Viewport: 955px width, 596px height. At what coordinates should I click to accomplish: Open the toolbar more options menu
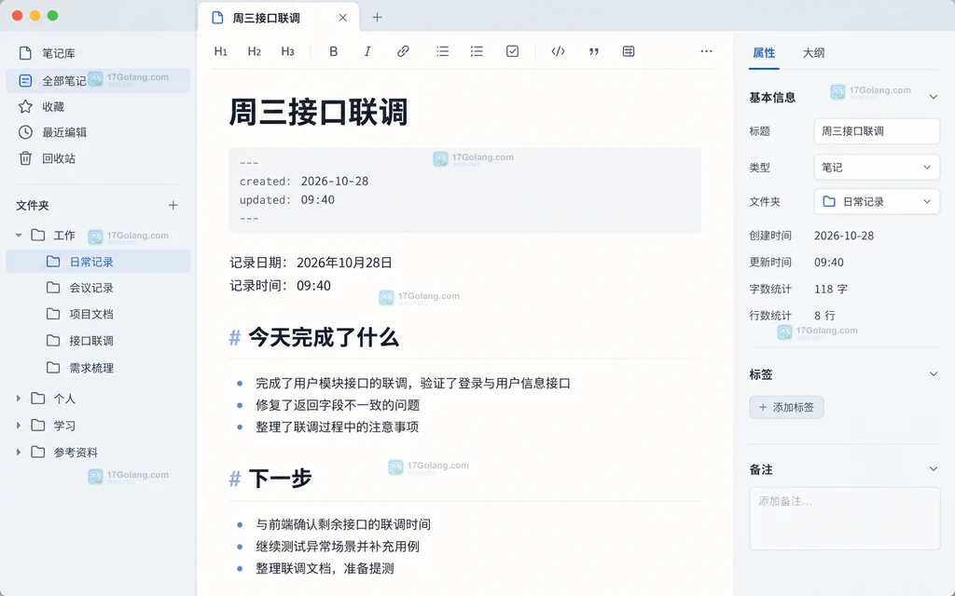point(707,52)
